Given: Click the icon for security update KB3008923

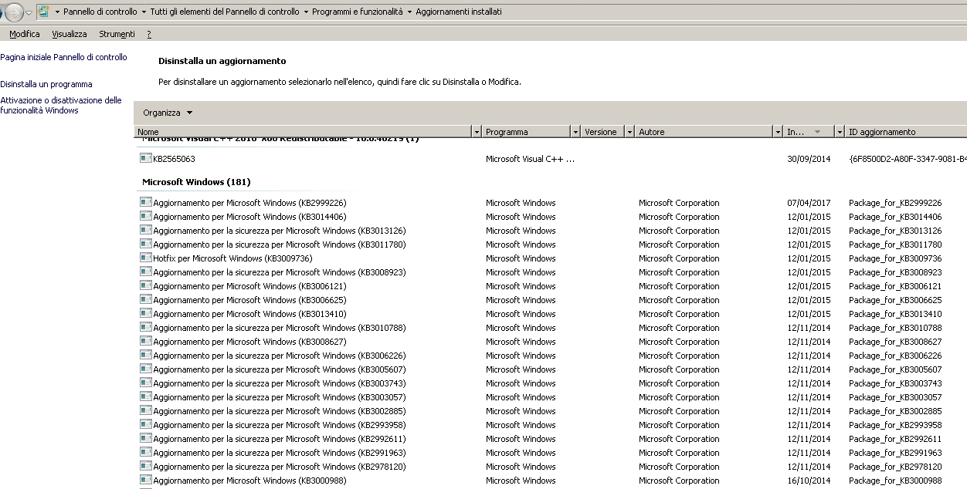Looking at the screenshot, I should (145, 271).
